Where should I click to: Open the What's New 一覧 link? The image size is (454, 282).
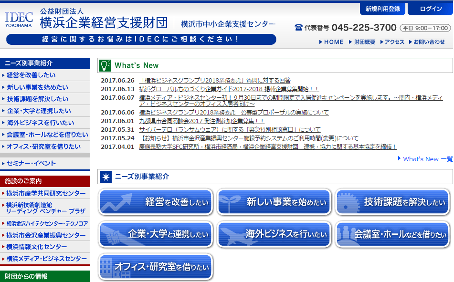tap(427, 159)
